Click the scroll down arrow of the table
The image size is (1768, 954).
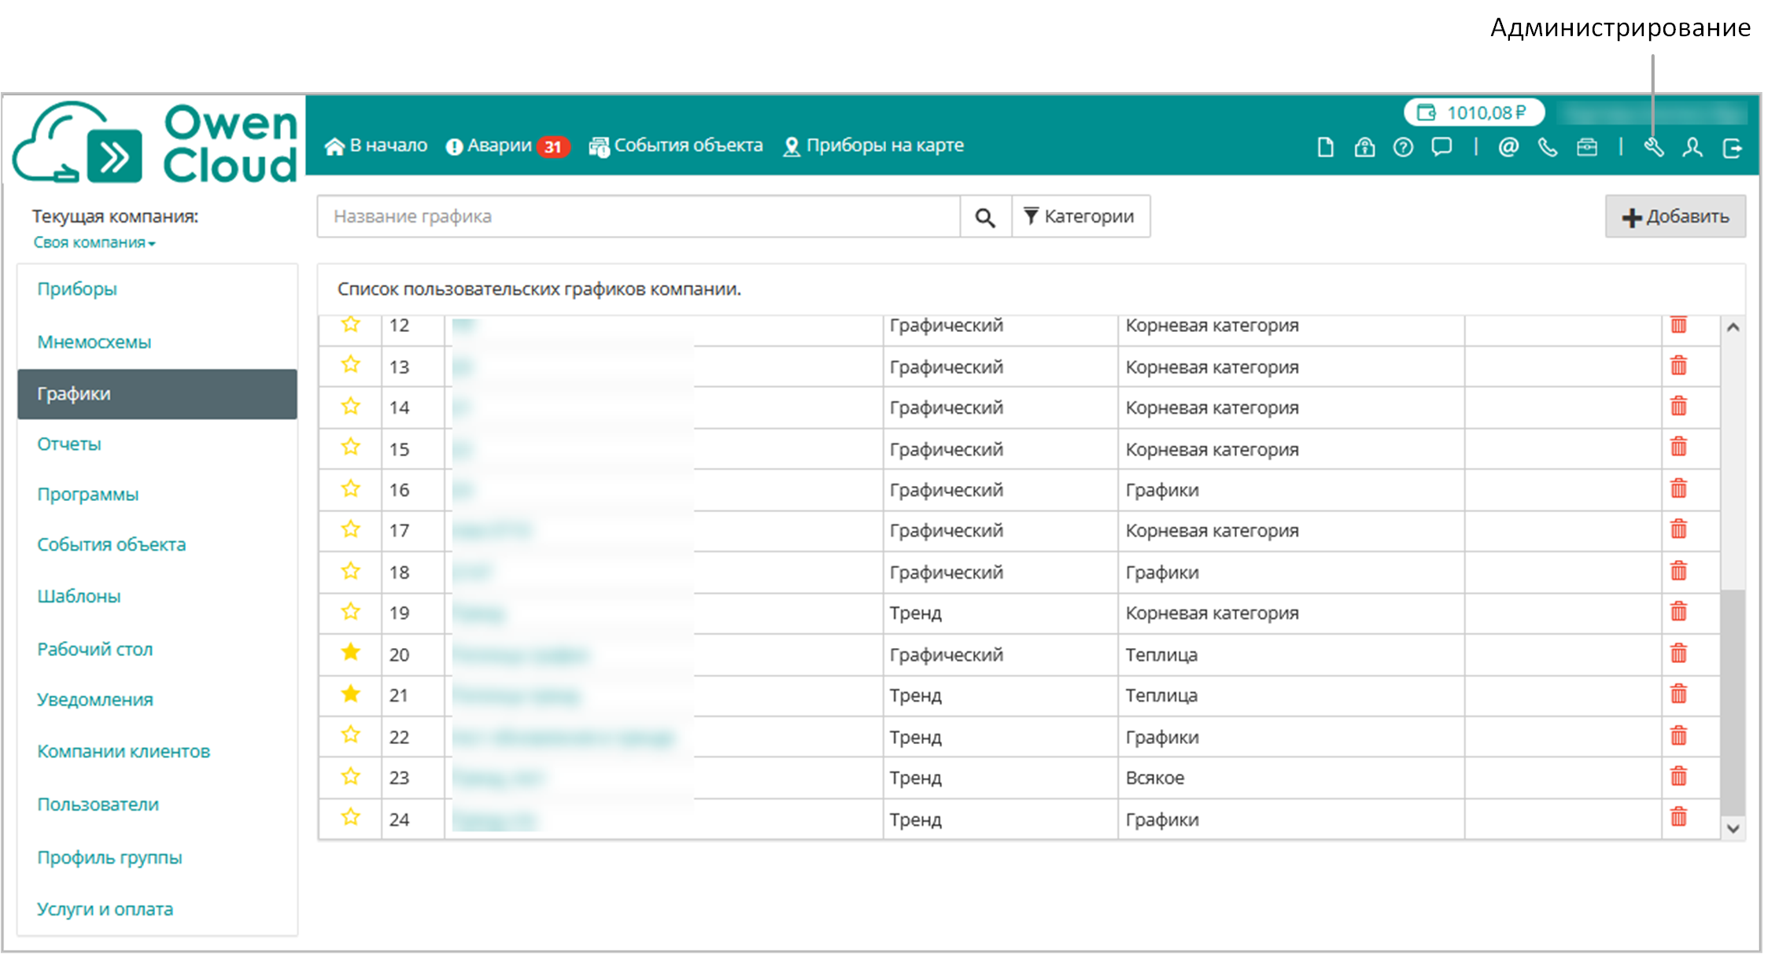(x=1732, y=827)
